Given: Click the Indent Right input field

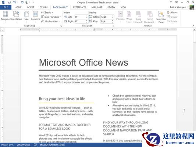Looking at the screenshot, I should (81, 21).
